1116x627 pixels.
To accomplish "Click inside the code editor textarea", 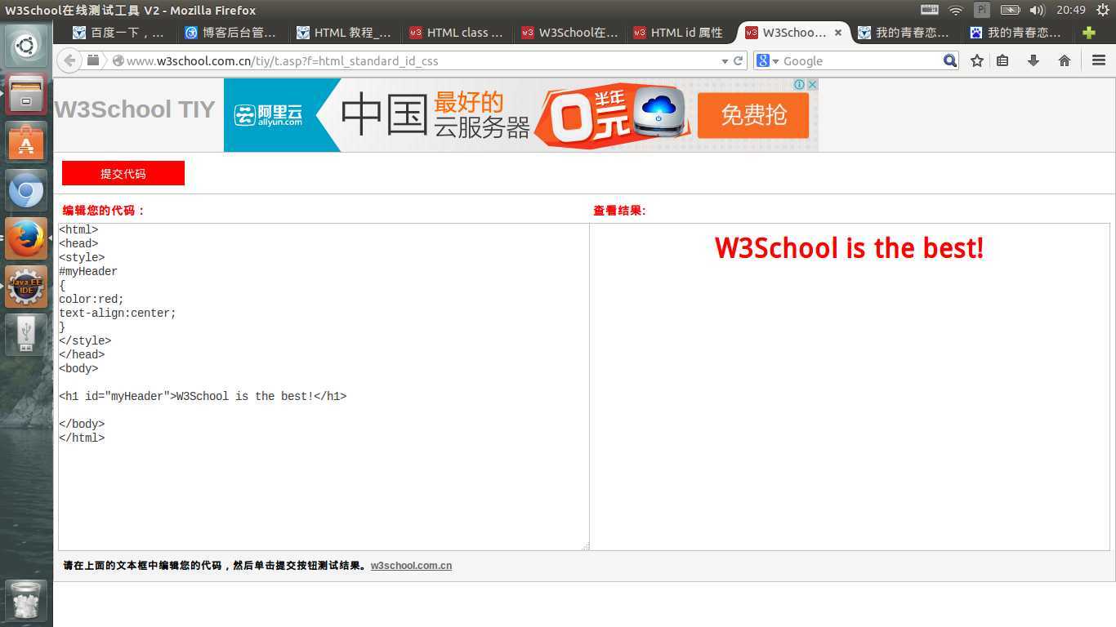I will tap(324, 386).
